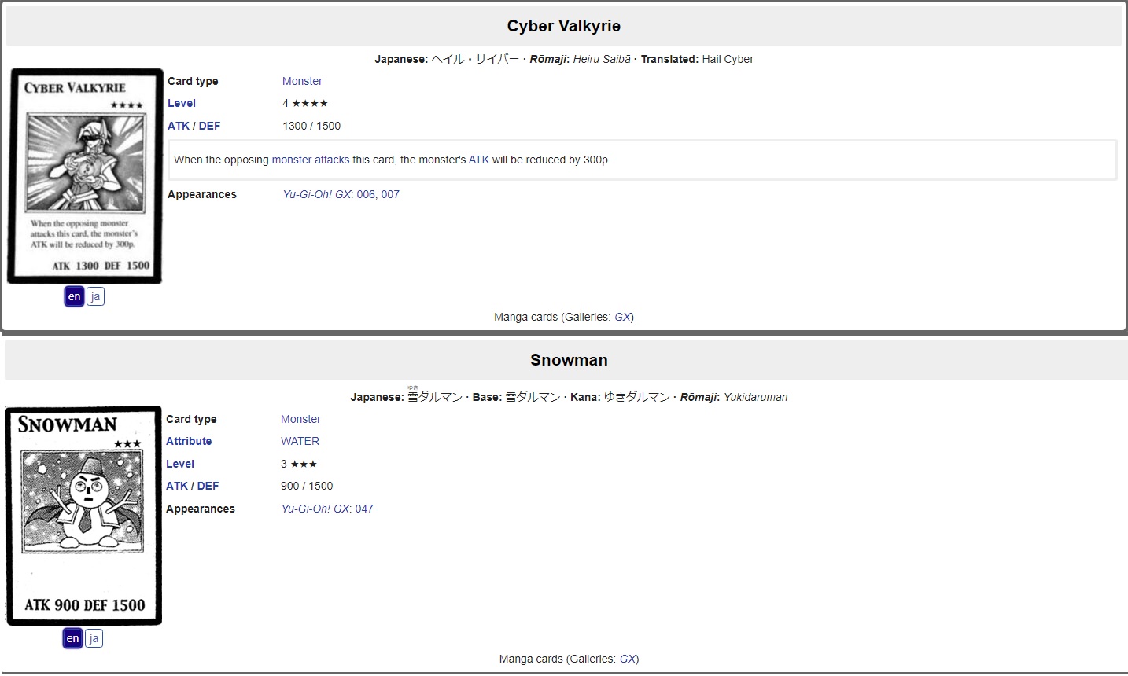Follow the ATK label link for Snowman

click(177, 486)
